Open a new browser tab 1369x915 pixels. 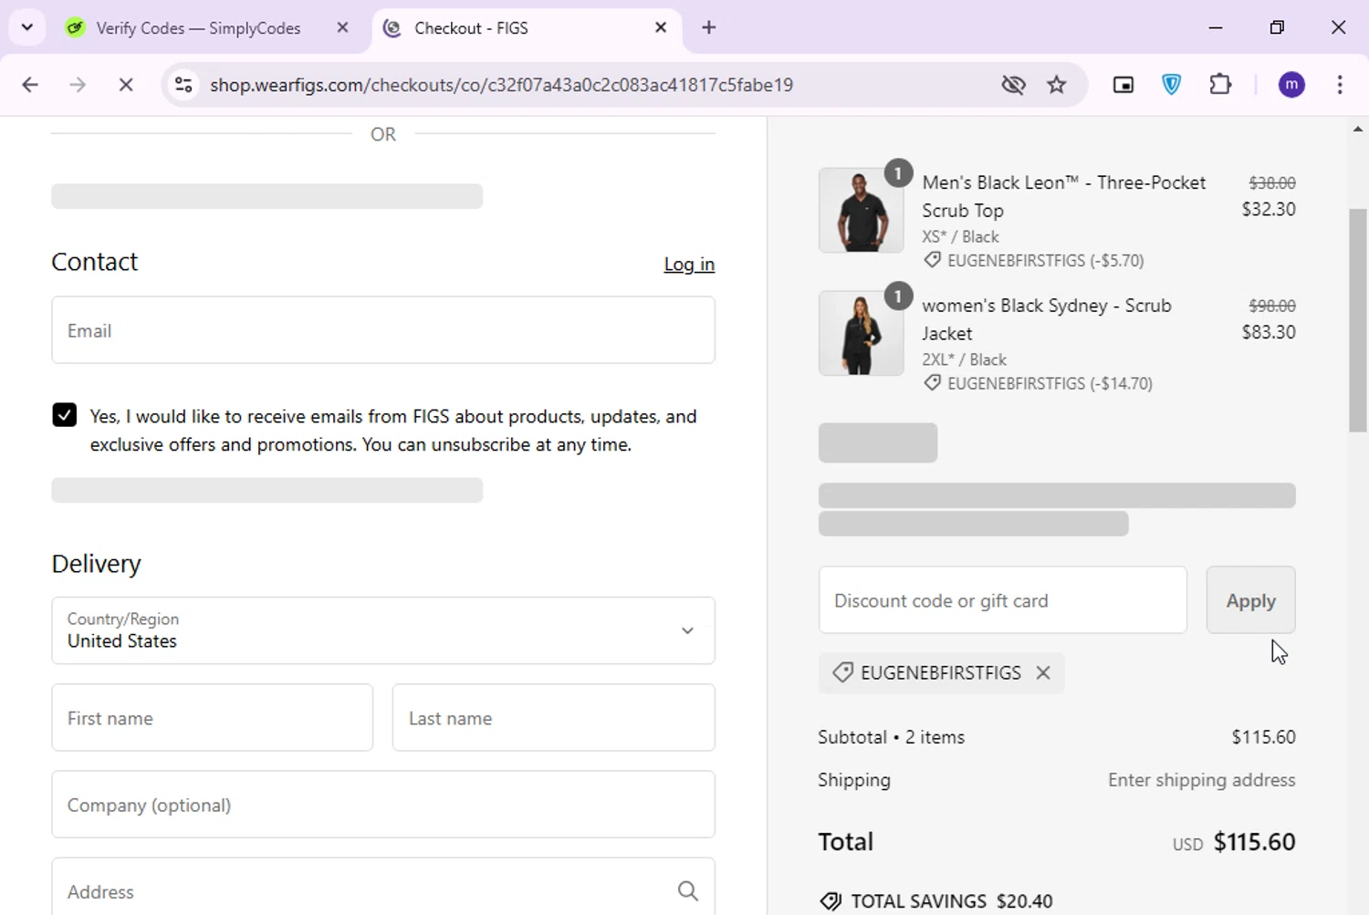click(x=709, y=28)
